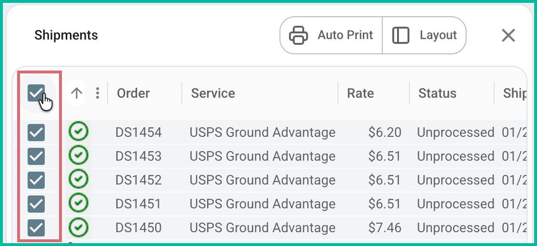Open the three-dot column options menu
The image size is (537, 246).
click(x=98, y=93)
